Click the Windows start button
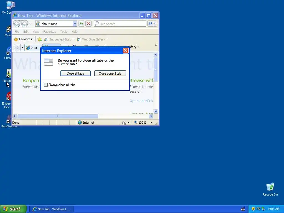 [13, 209]
